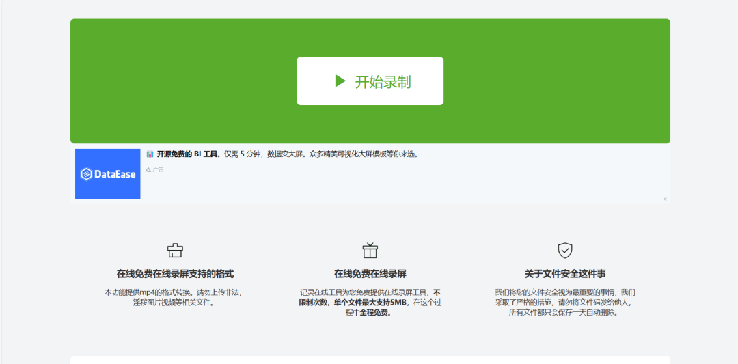
Task: Click the shield checkmark security icon
Action: (x=565, y=250)
